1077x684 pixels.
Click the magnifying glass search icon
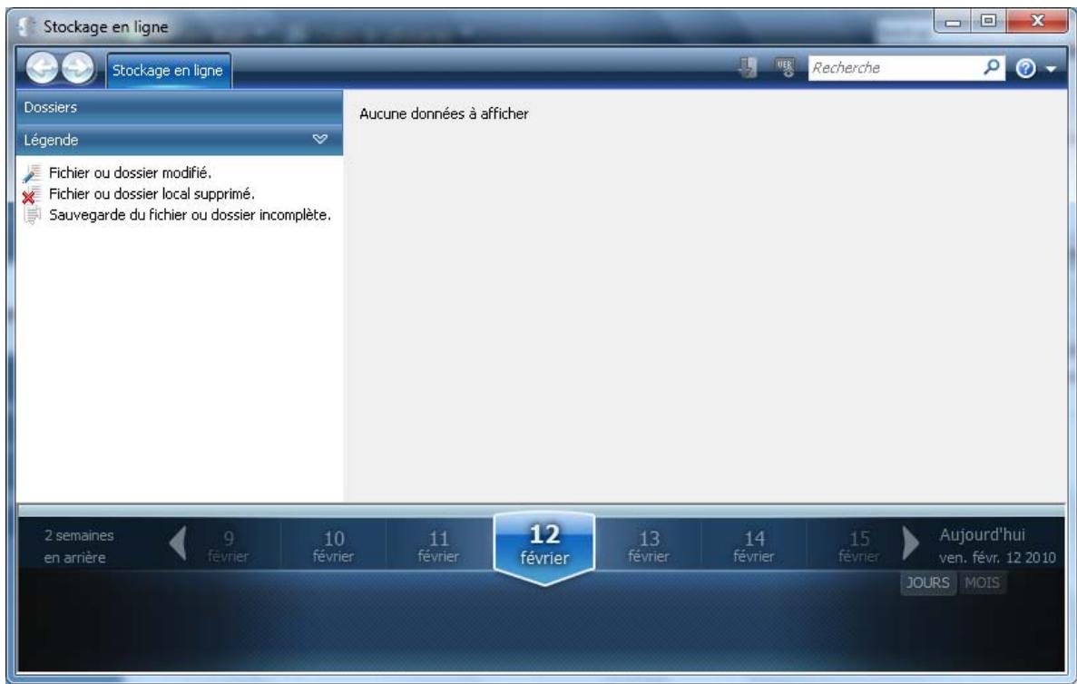(992, 67)
